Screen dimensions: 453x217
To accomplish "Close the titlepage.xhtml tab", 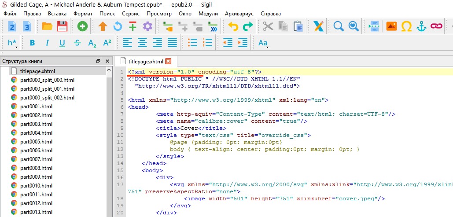I will coord(168,61).
